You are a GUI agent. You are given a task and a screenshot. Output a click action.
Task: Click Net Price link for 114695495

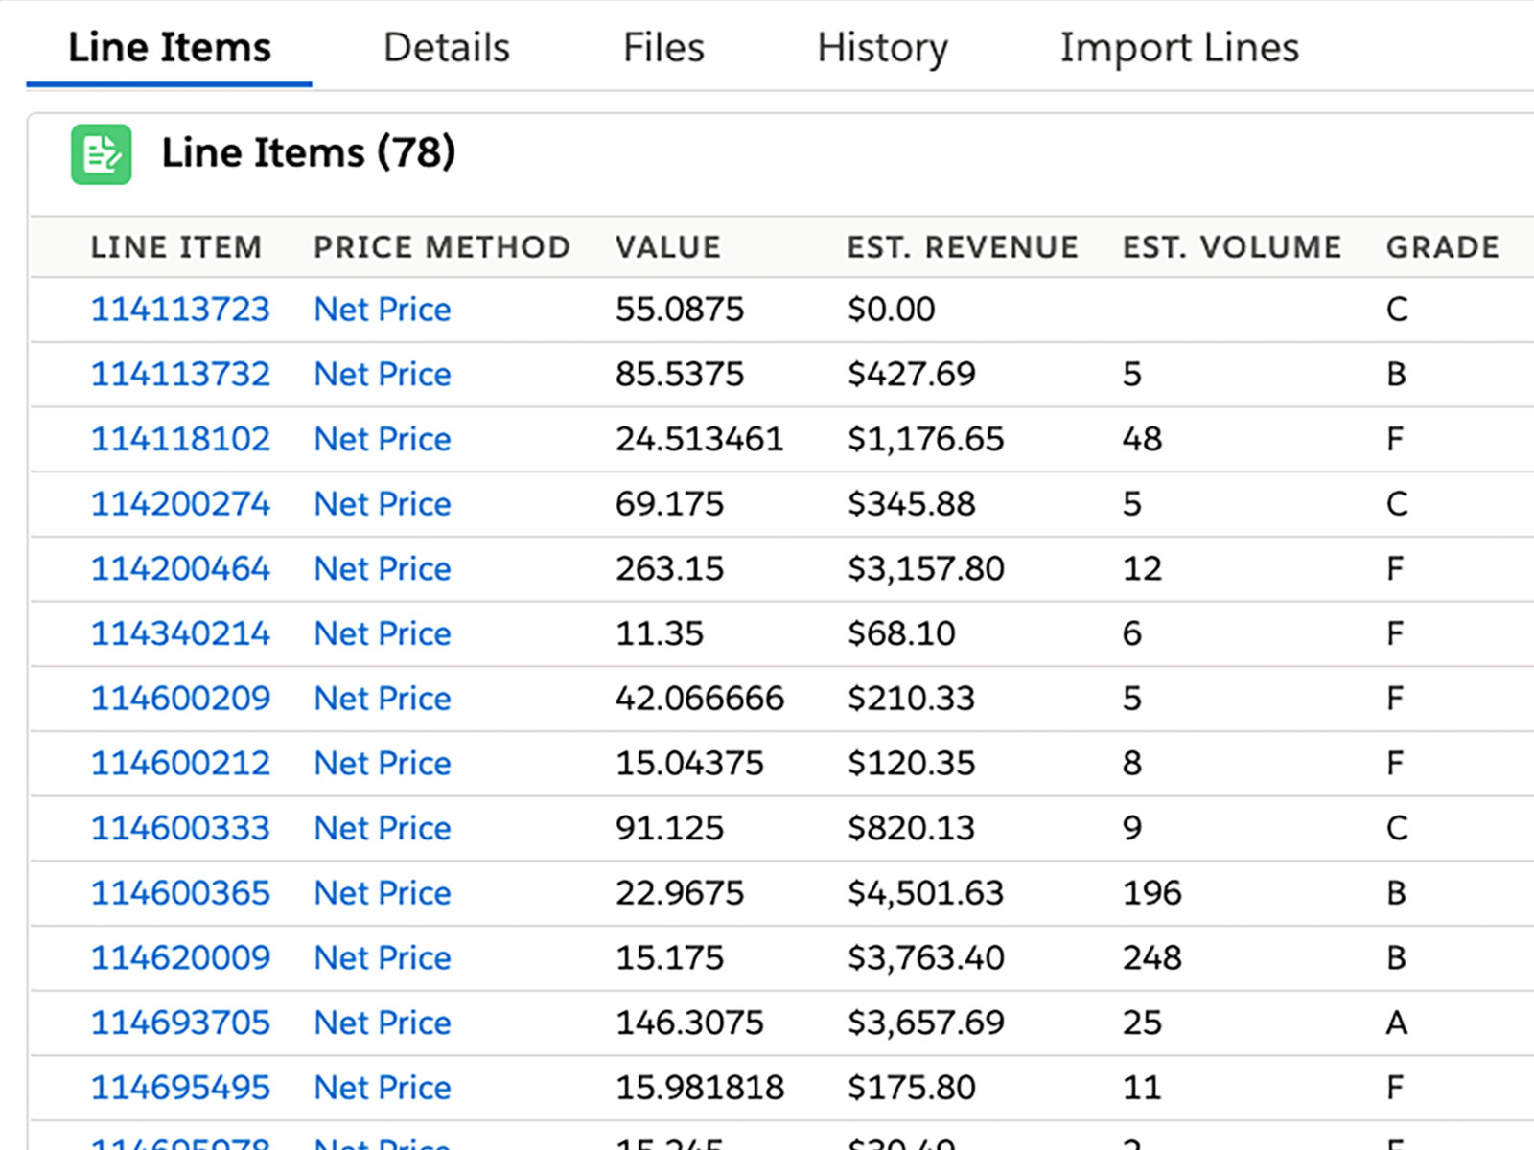click(383, 1088)
